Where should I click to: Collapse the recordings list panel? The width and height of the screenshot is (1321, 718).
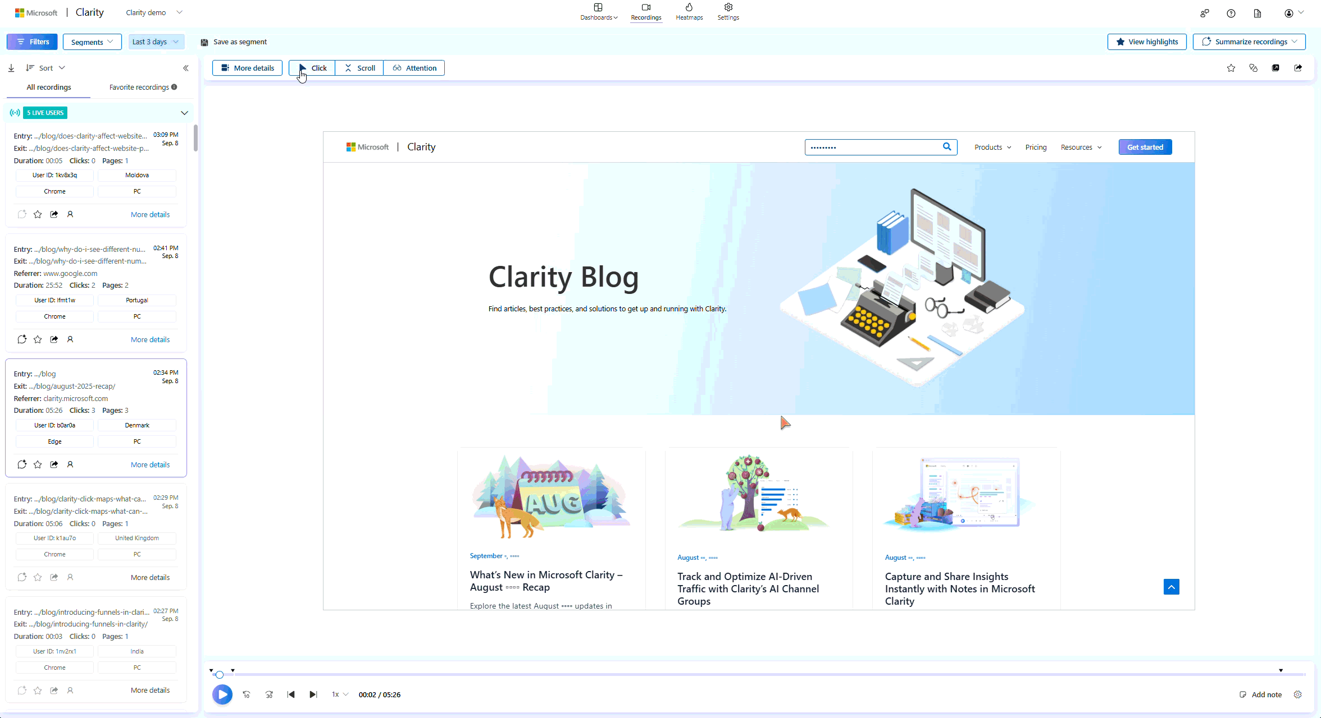[186, 68]
